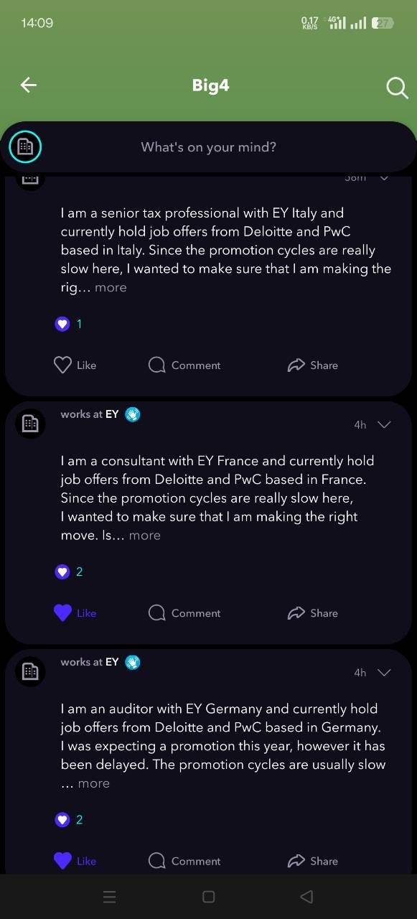The width and height of the screenshot is (417, 919).
Task: Expand the EY Germany post with more
Action: (94, 783)
